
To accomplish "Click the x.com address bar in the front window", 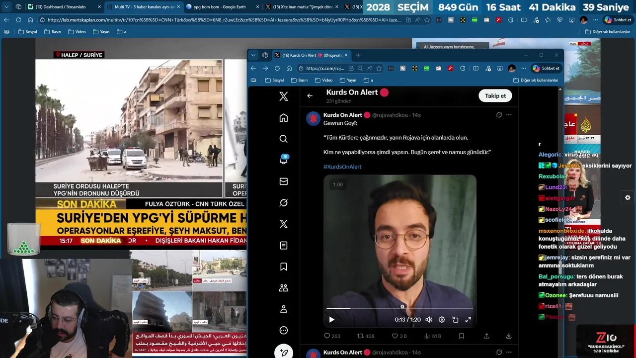I will click(324, 68).
